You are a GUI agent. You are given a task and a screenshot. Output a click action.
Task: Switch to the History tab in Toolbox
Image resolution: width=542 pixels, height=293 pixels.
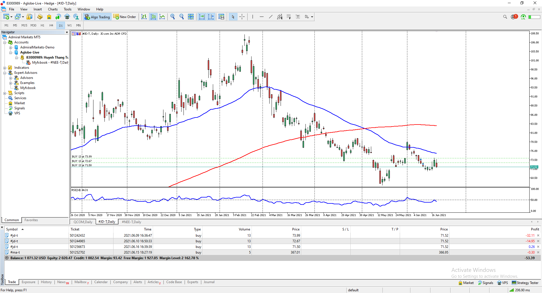pyautogui.click(x=46, y=282)
